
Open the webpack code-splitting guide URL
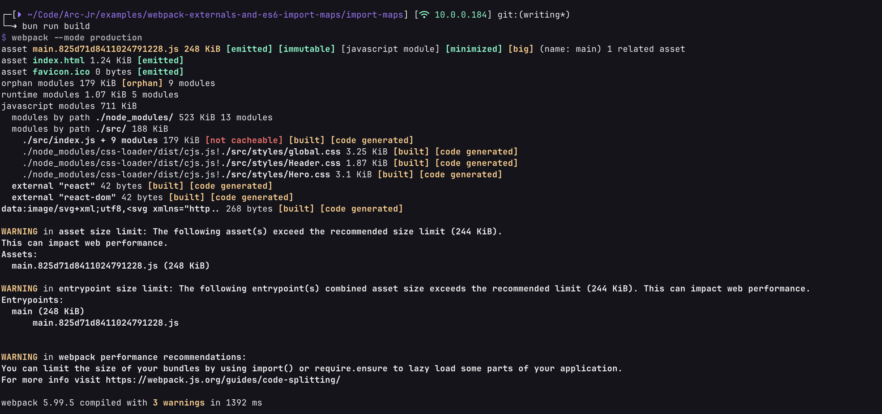(223, 380)
